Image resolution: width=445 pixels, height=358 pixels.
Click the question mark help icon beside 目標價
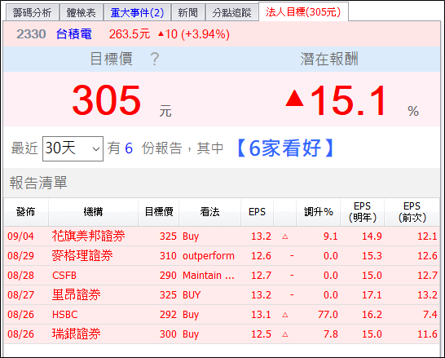[155, 59]
